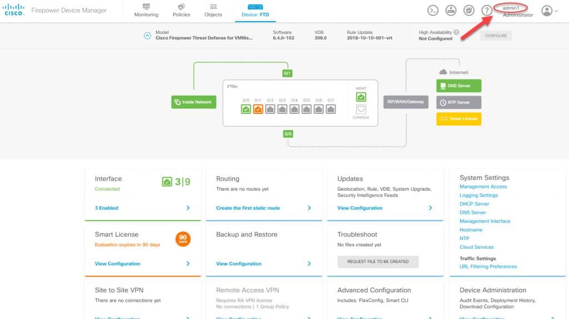Open the CLI console icon
Screen dimensions: 569x319
tap(432, 11)
